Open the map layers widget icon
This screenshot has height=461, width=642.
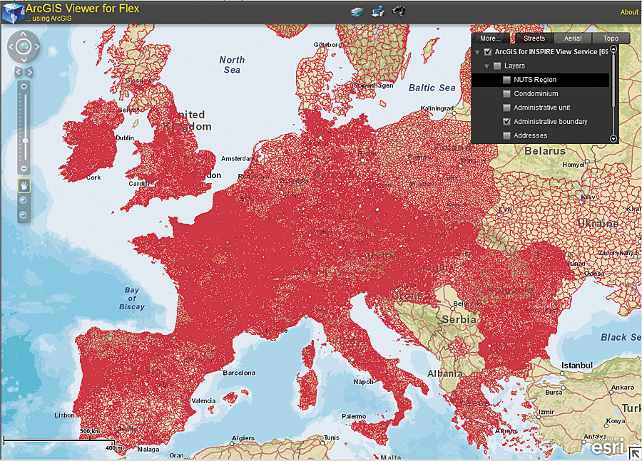(357, 12)
